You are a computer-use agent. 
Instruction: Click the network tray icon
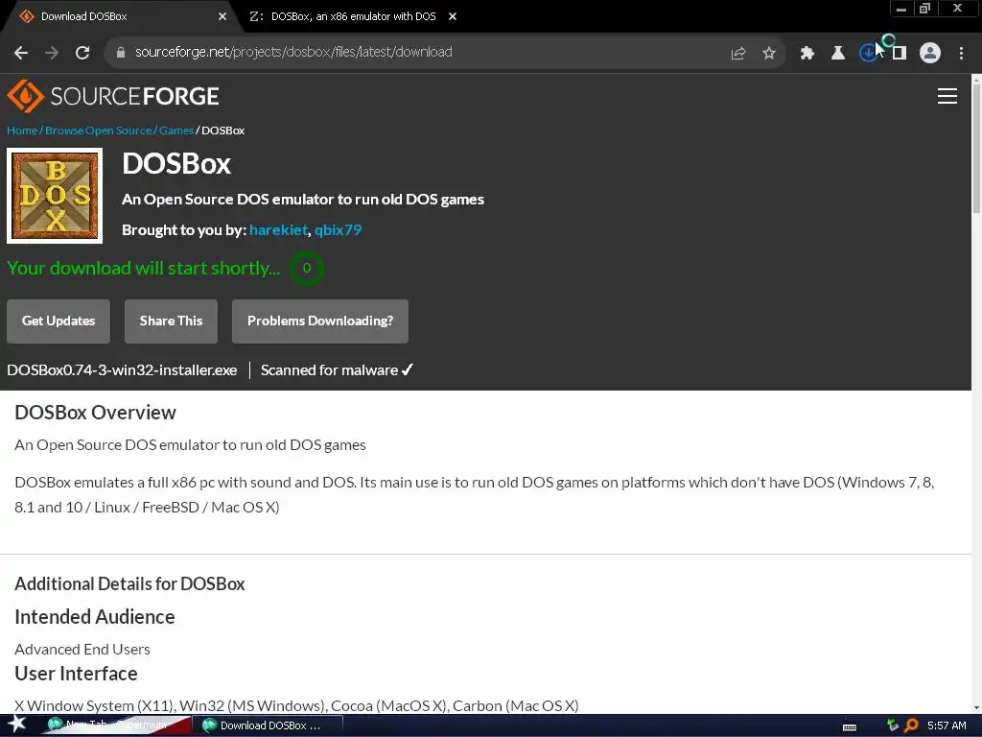(x=893, y=725)
